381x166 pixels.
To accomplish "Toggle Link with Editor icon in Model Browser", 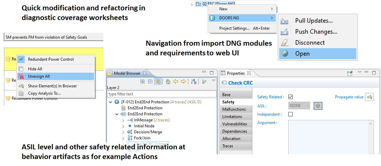I will [157, 81].
